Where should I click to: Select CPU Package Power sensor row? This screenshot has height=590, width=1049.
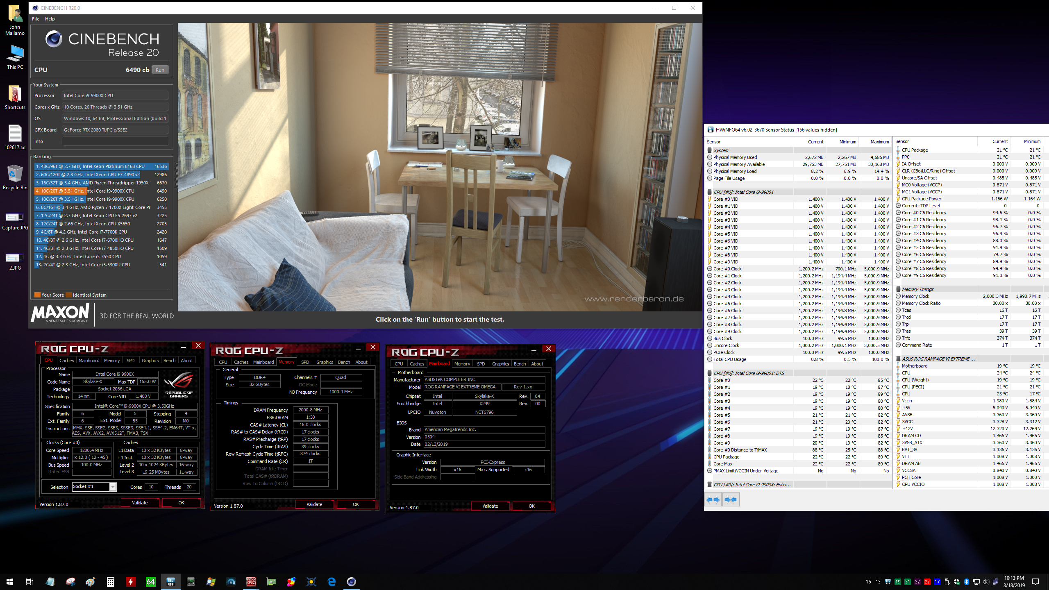coord(971,199)
